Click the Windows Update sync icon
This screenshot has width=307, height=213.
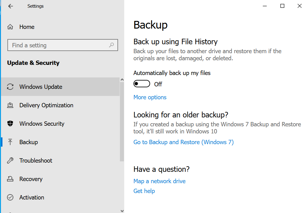pos(10,87)
